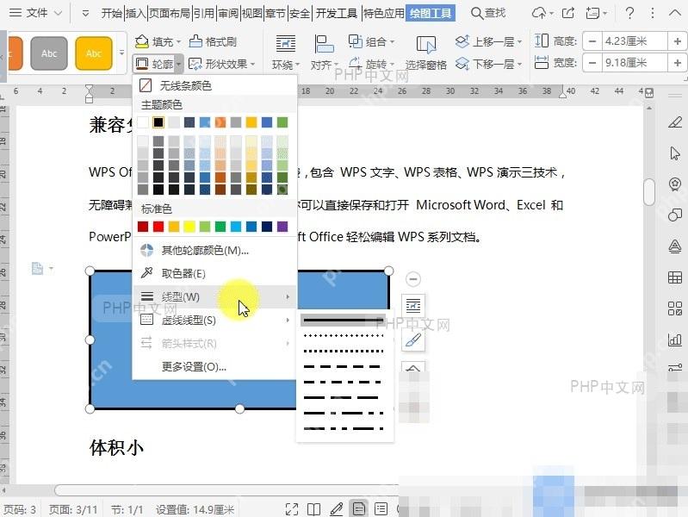Increase 宽度 width with plus button
The height and width of the screenshot is (517, 688).
coord(677,63)
